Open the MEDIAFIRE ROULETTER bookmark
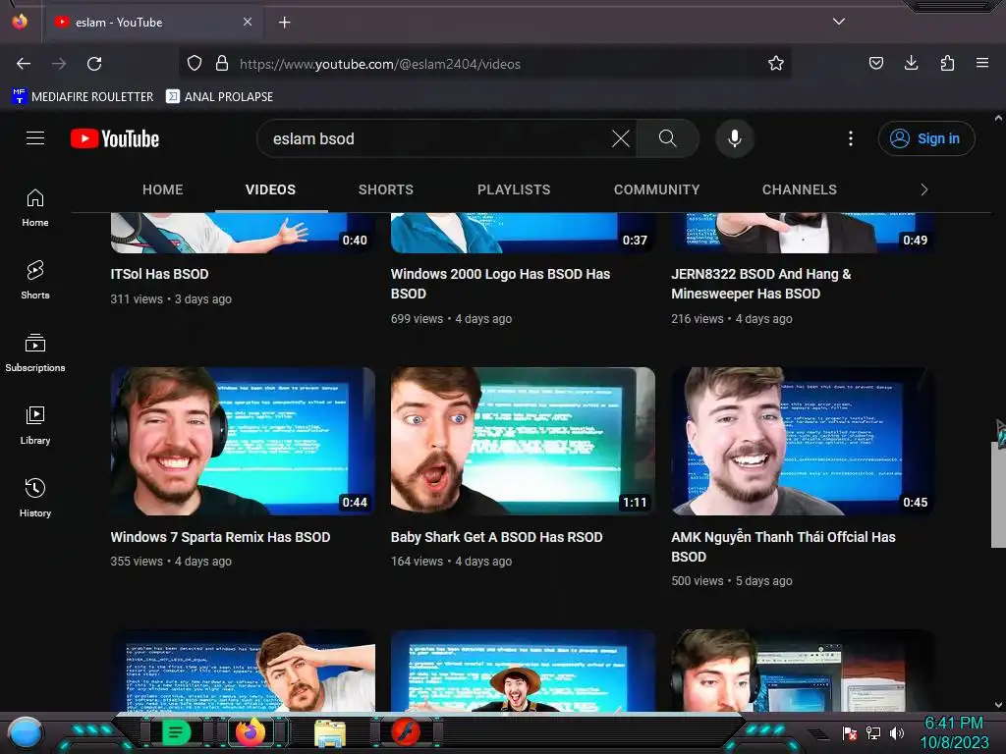 click(83, 97)
